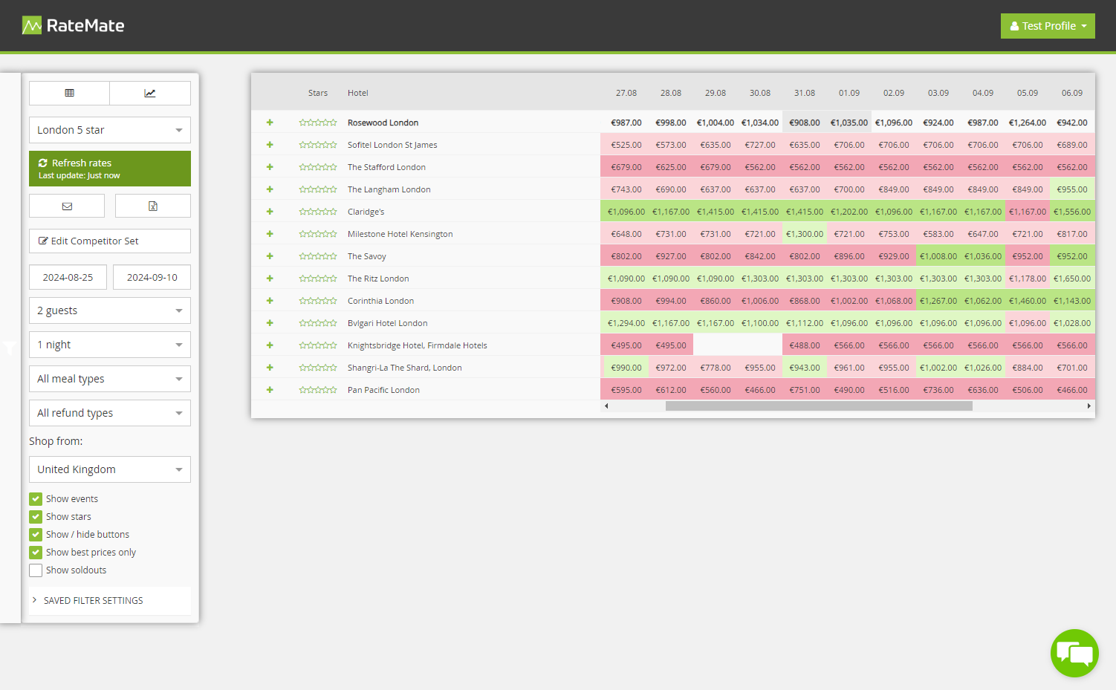Viewport: 1116px width, 690px height.
Task: Open the 2 guests dropdown
Action: click(110, 310)
